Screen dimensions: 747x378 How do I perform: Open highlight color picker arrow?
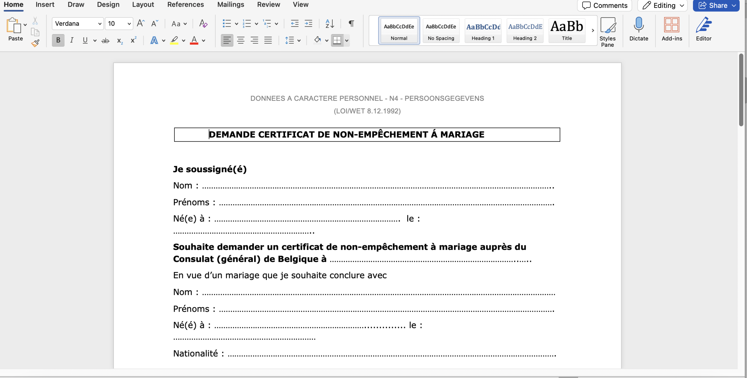point(184,41)
